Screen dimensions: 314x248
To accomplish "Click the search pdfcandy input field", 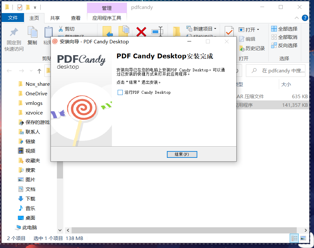I will [x=276, y=71].
